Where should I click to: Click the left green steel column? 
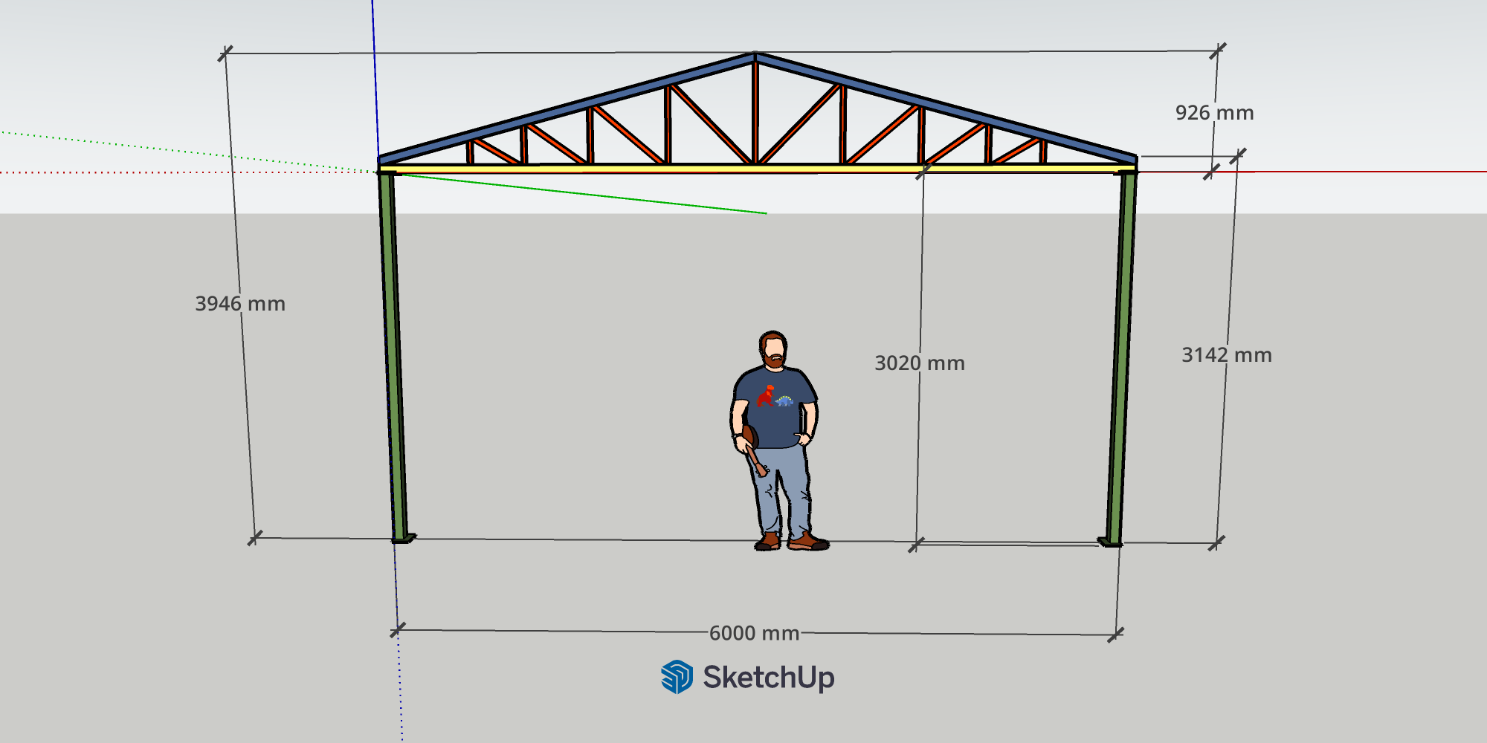click(x=393, y=357)
